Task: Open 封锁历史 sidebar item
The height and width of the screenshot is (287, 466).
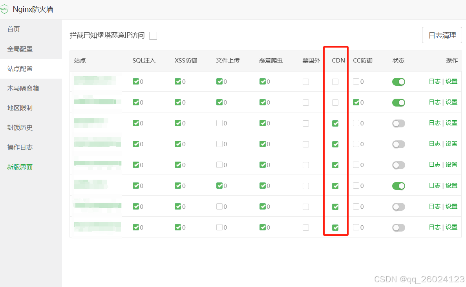Action: tap(20, 127)
